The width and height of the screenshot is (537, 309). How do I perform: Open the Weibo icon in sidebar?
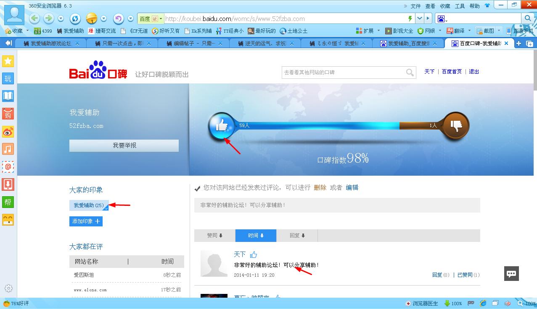[8, 132]
